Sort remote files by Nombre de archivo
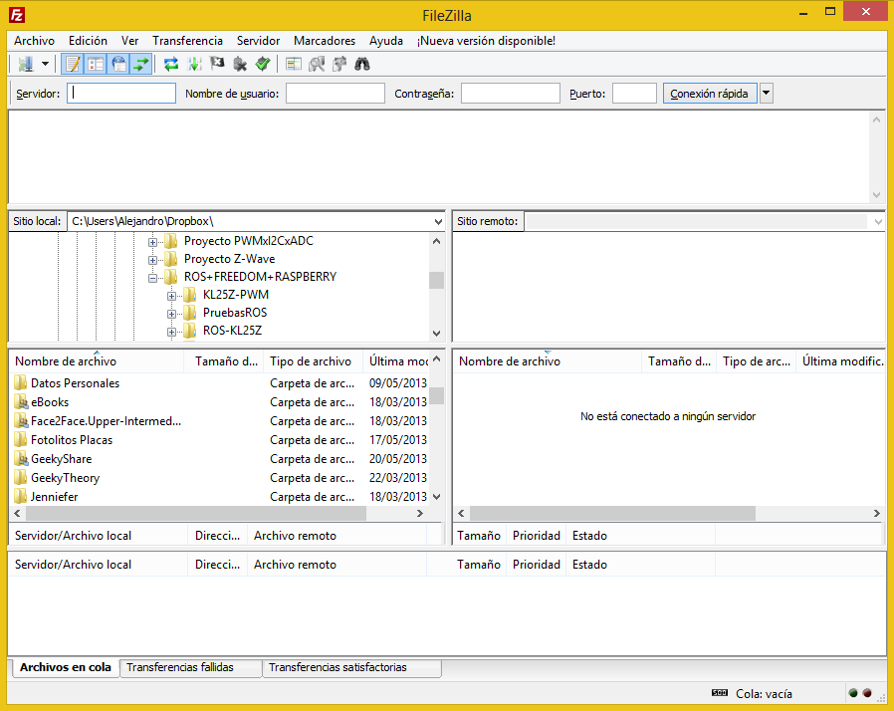Screen dimensions: 894x711 [x=548, y=361]
